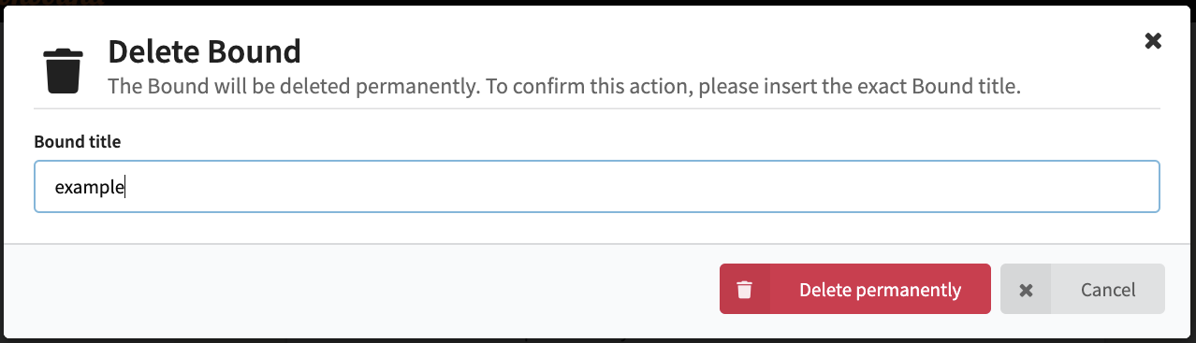Click the word "example" in the text box
Image resolution: width=1196 pixels, height=343 pixels.
point(89,188)
